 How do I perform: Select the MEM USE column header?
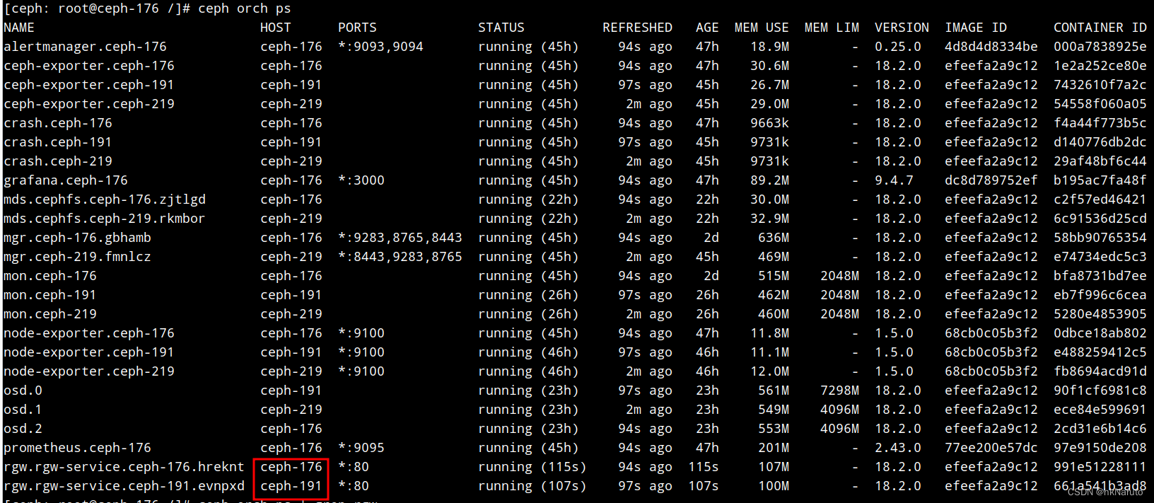[762, 28]
